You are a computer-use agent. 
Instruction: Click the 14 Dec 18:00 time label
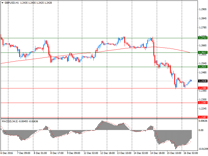pos(158,153)
